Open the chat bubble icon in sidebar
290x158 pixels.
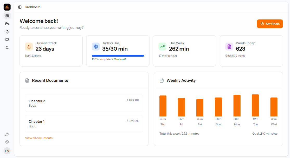click(x=7, y=40)
